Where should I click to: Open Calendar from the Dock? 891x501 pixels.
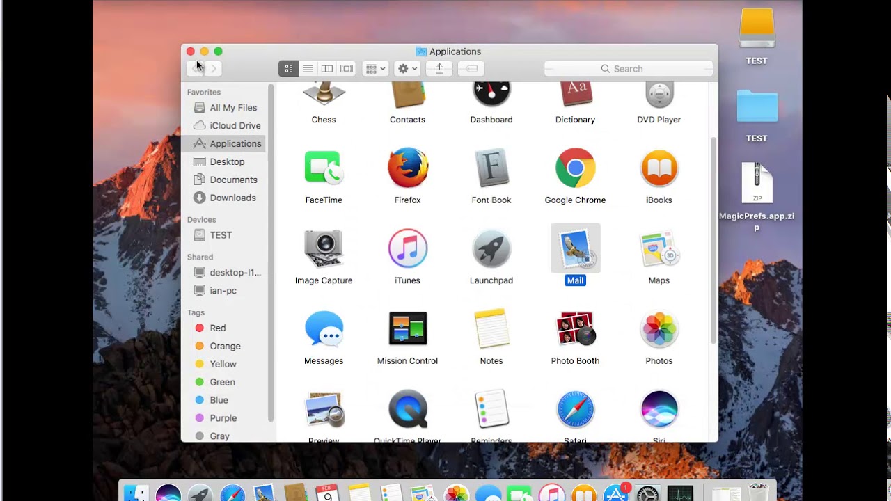coord(327,493)
